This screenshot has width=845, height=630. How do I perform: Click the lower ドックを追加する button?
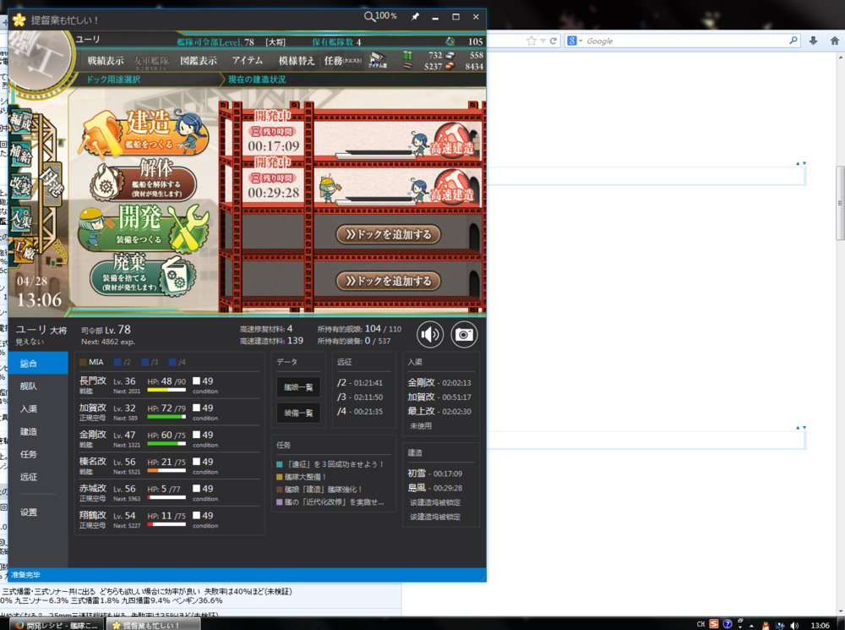388,281
